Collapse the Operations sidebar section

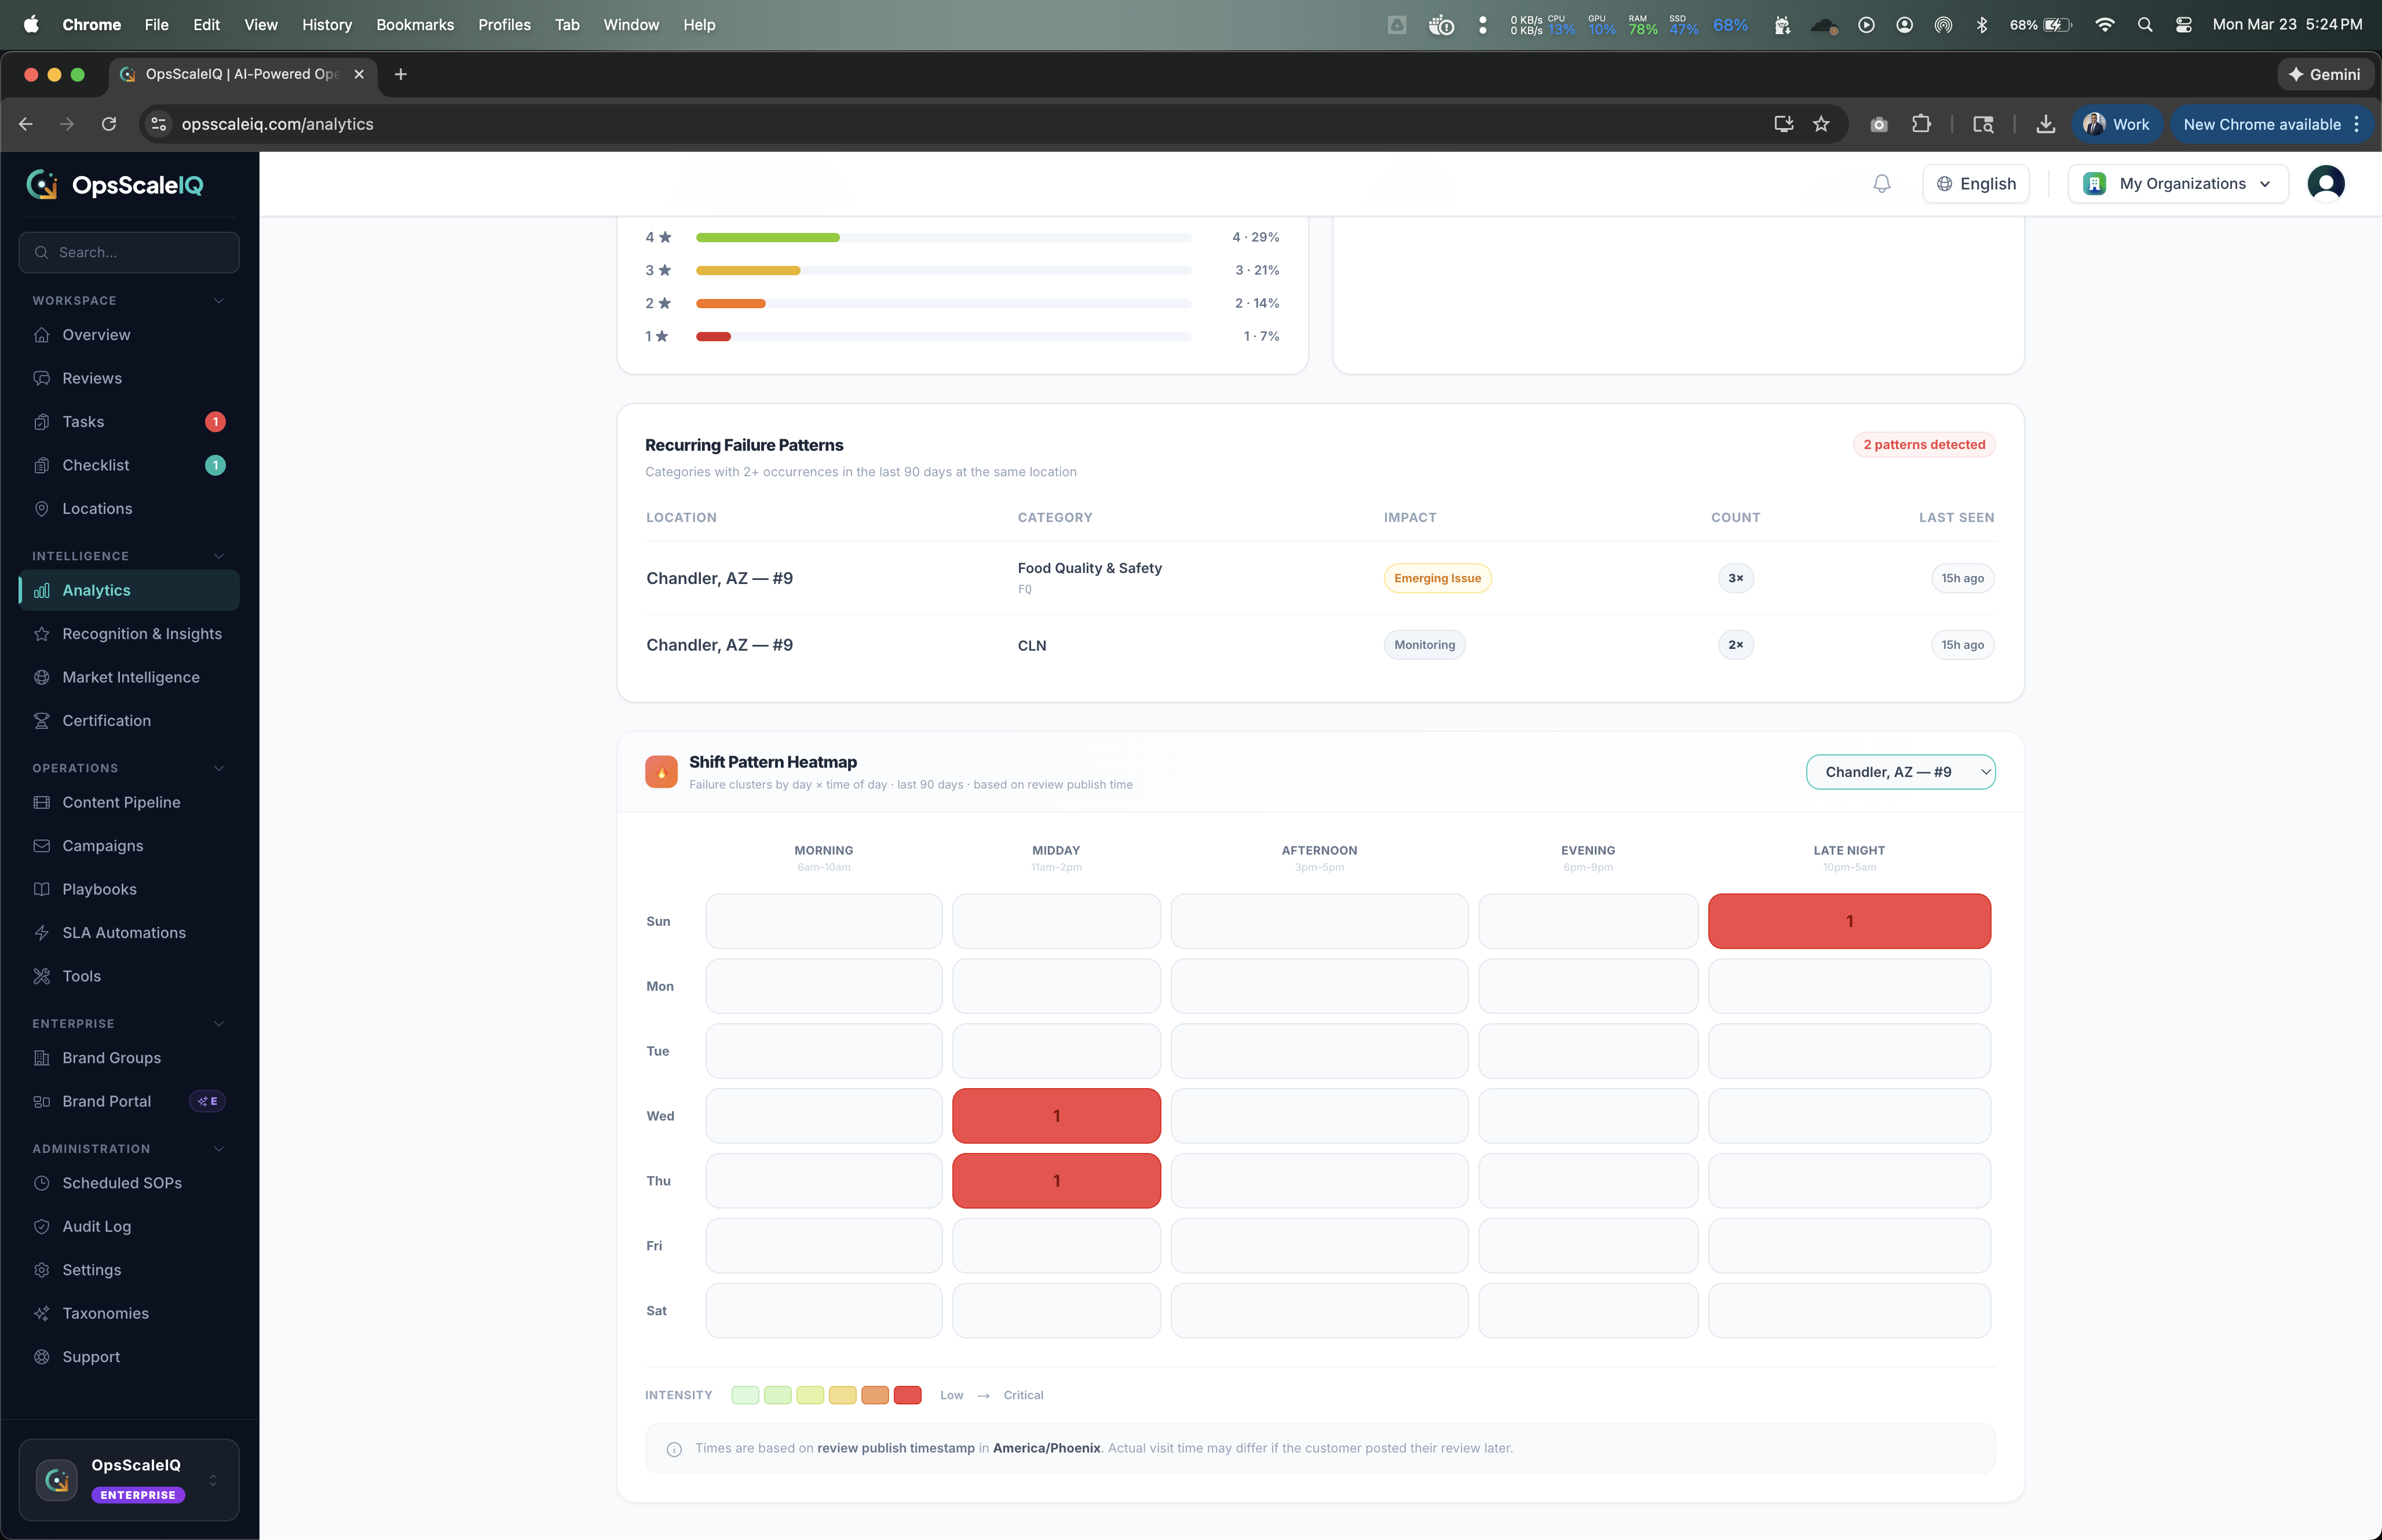point(219,768)
